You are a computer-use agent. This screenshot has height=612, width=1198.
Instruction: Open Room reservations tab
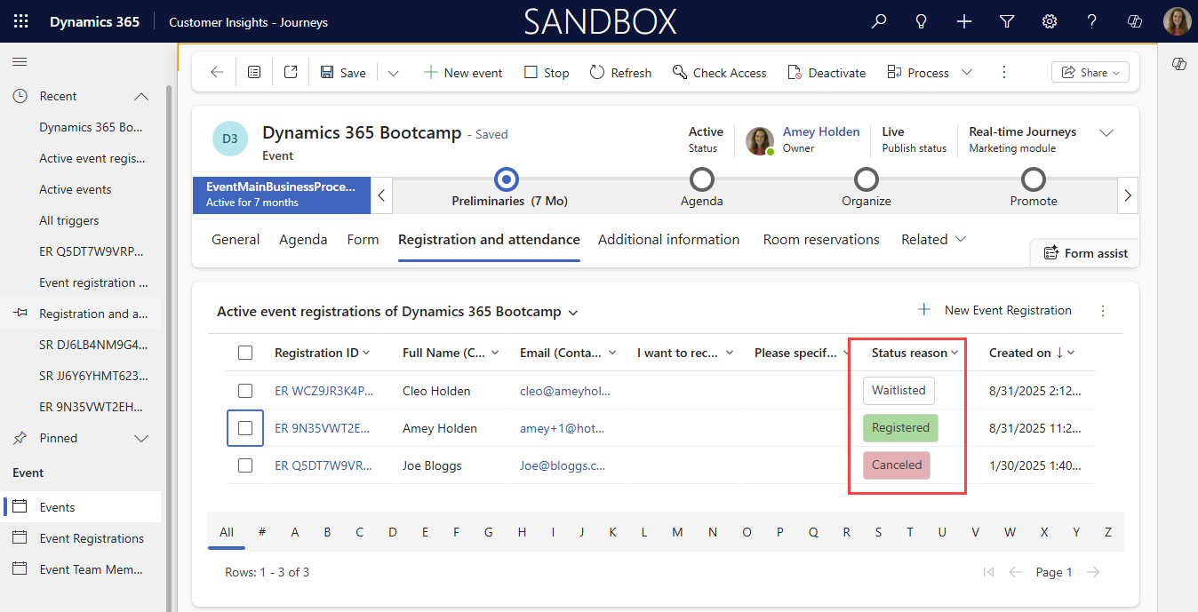[821, 240]
